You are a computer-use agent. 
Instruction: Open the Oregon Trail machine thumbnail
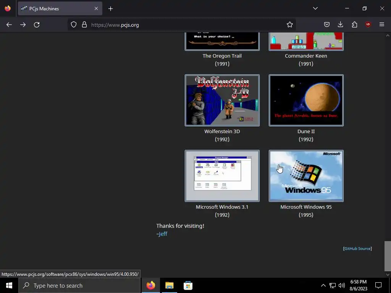point(222,41)
